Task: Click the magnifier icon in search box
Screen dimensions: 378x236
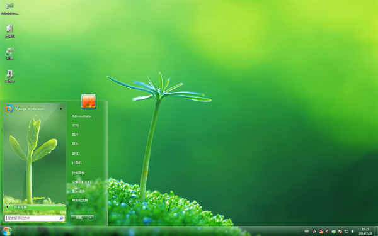Action: pyautogui.click(x=61, y=218)
